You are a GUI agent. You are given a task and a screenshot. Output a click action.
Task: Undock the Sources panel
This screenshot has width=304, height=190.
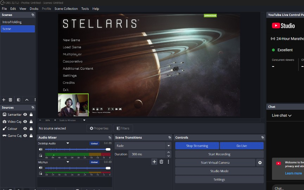pyautogui.click(x=33, y=107)
